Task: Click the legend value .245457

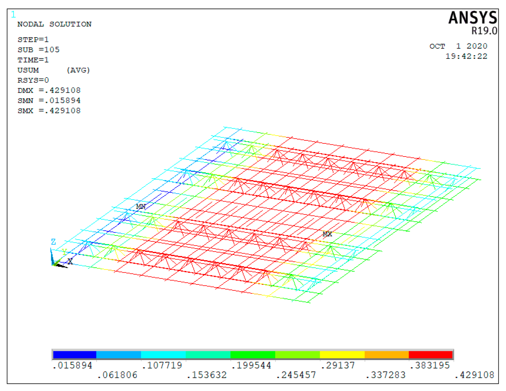Action: [x=296, y=375]
